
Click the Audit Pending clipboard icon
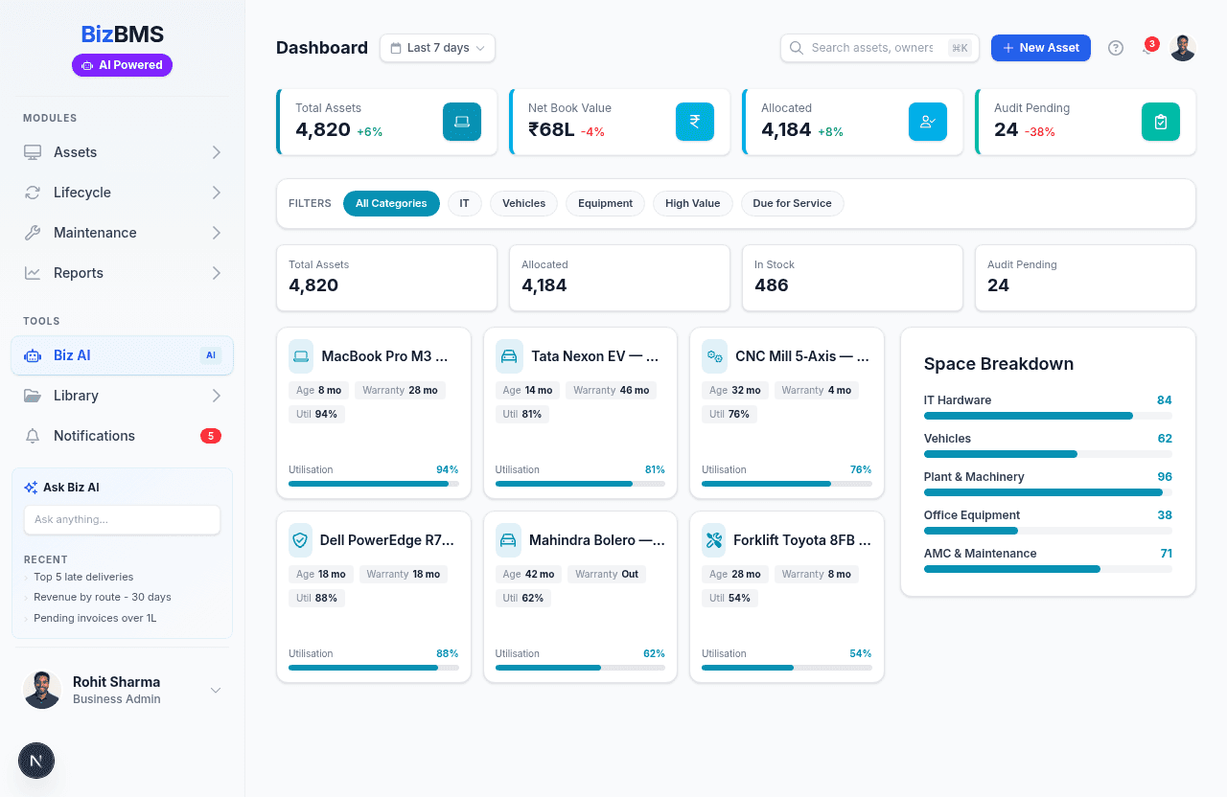[x=1160, y=122]
